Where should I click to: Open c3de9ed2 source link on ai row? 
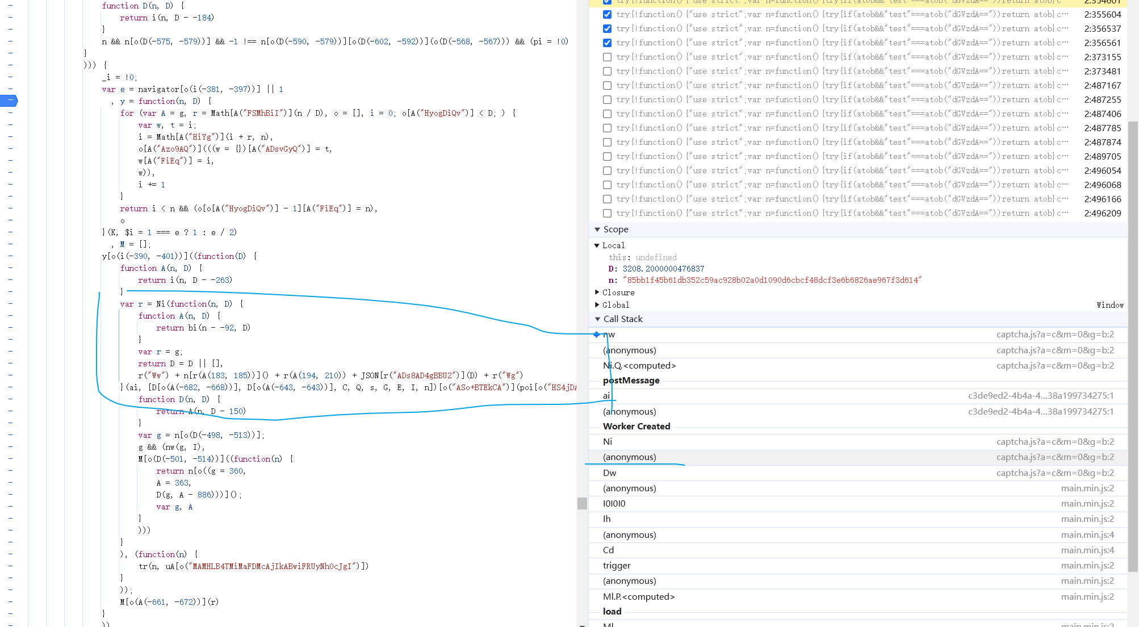[x=1041, y=396]
